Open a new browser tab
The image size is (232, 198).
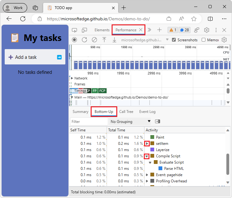[124, 8]
